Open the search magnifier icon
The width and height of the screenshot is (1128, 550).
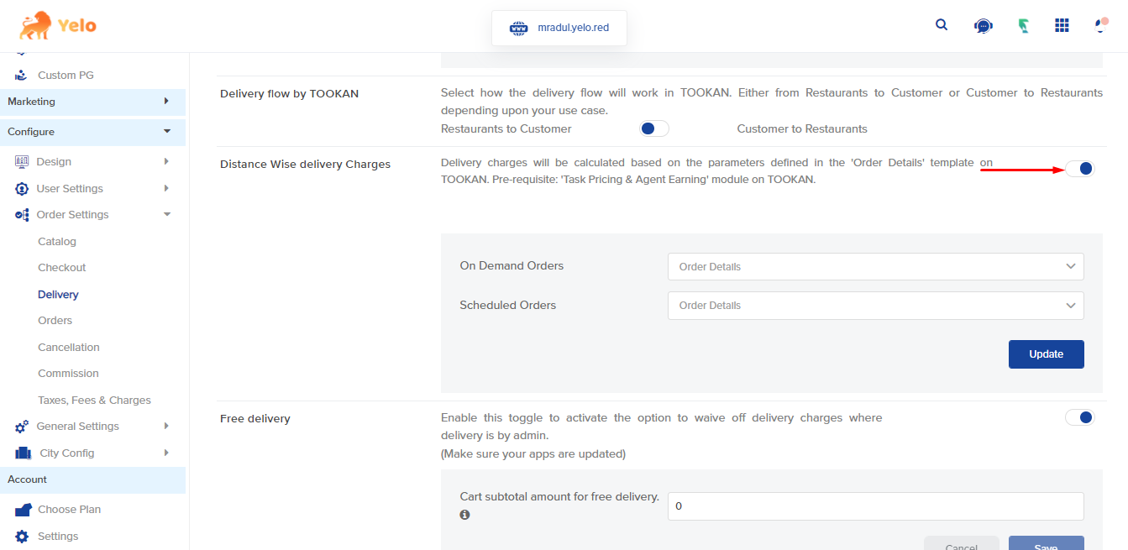point(942,25)
